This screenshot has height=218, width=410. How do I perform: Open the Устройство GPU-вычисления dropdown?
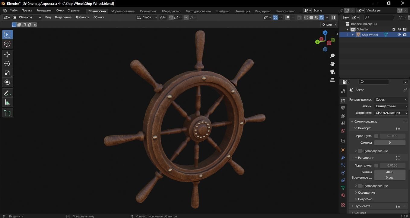391,113
